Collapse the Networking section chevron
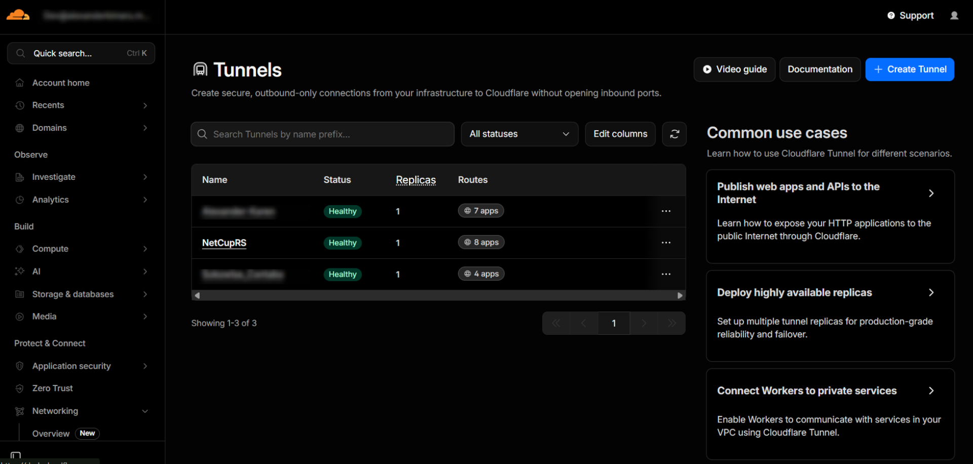Screen dimensions: 973x464 145,411
